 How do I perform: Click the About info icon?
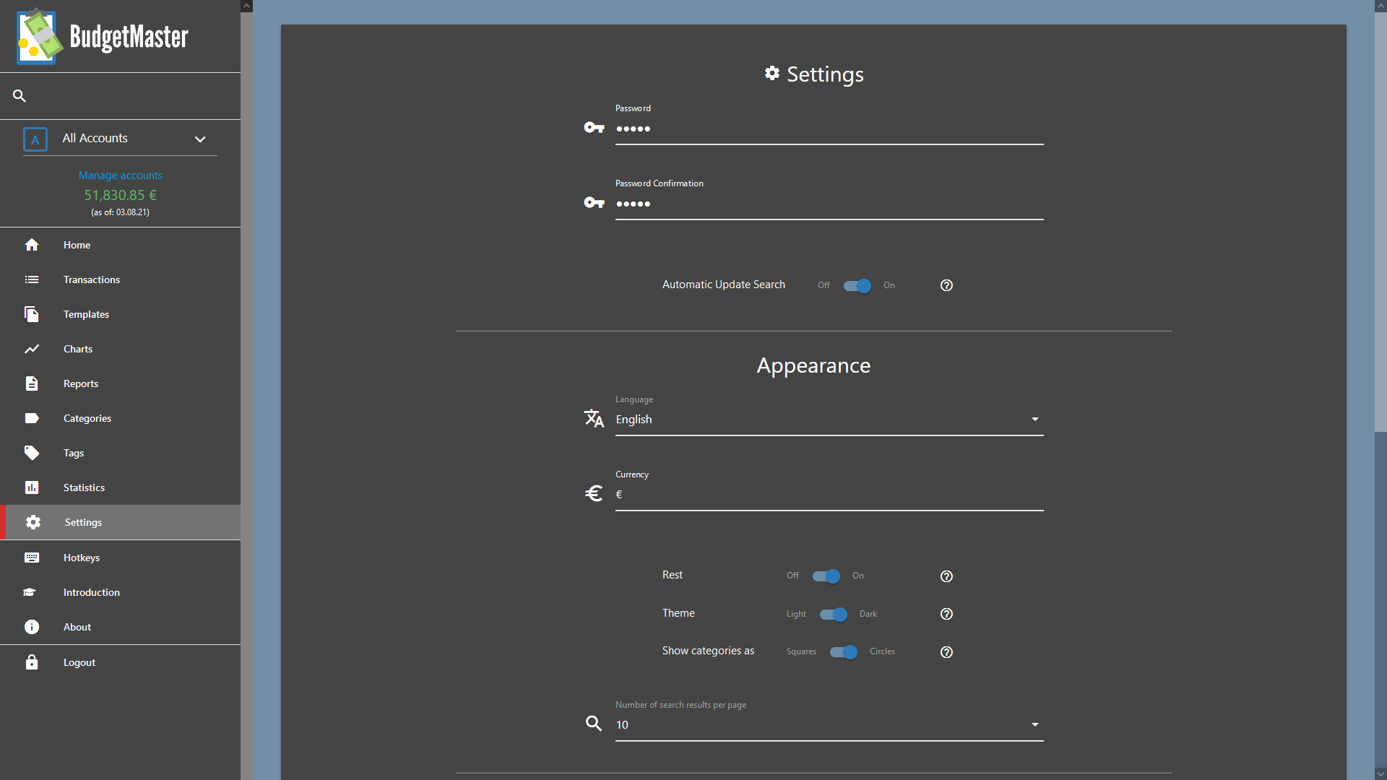pos(32,627)
